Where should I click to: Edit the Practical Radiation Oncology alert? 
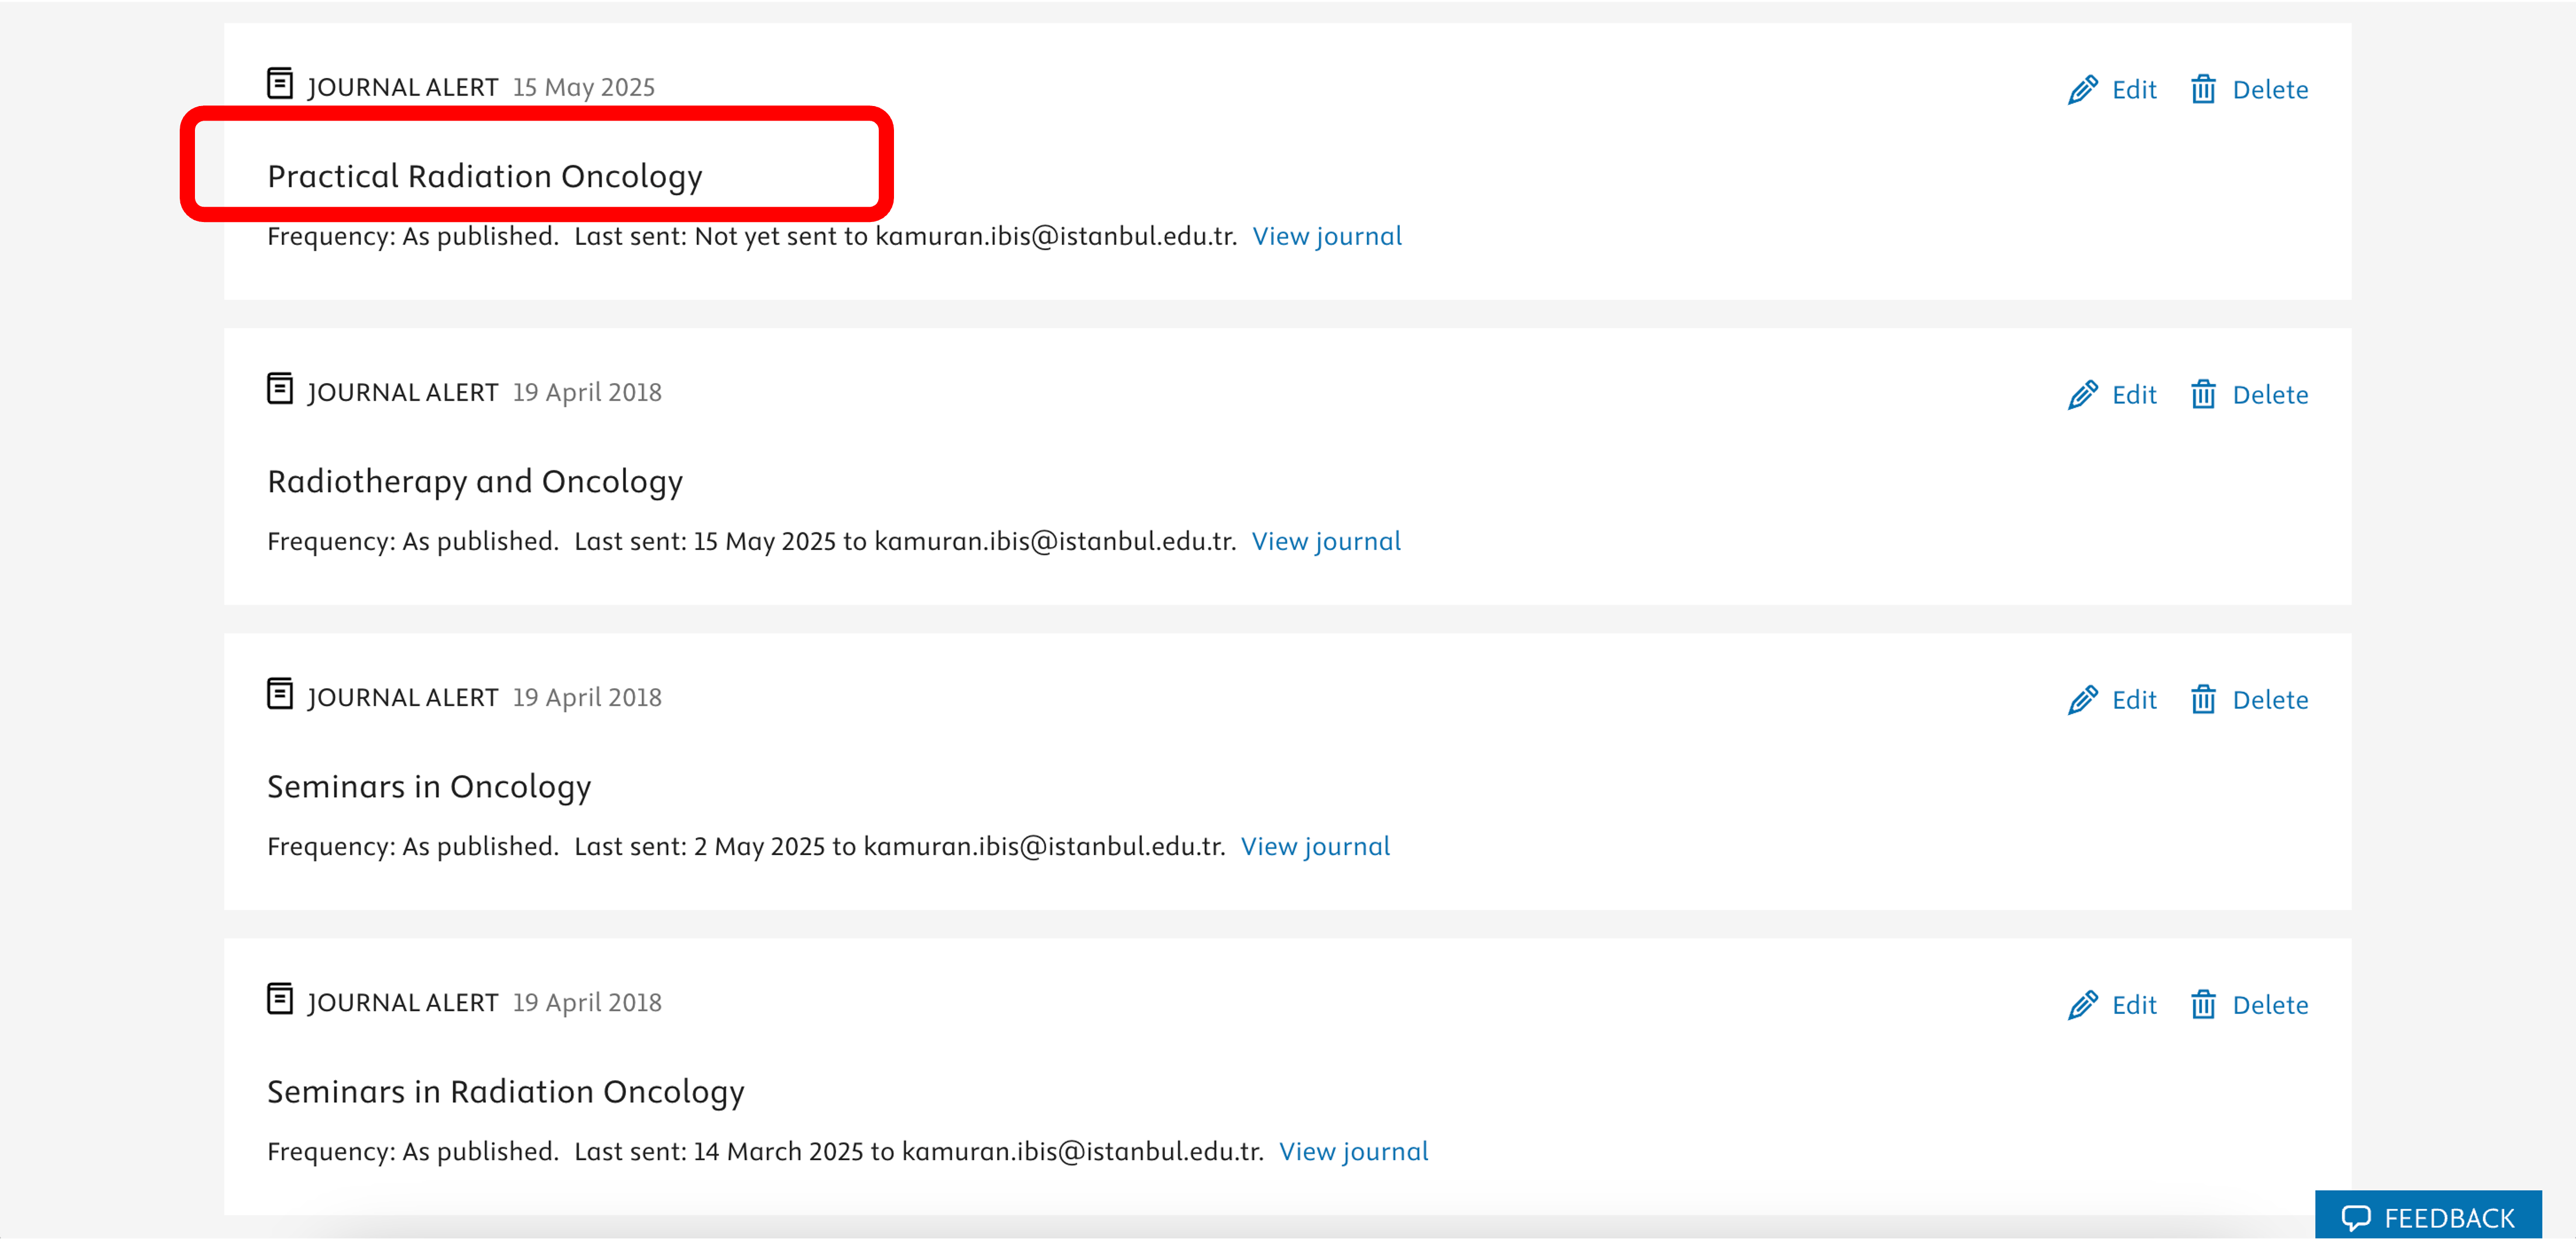(x=2112, y=90)
